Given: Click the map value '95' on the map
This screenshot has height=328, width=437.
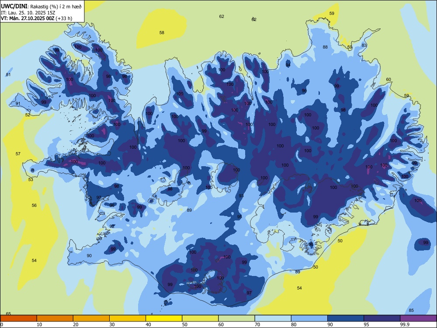Looking at the screenshot, I should [x=239, y=217].
